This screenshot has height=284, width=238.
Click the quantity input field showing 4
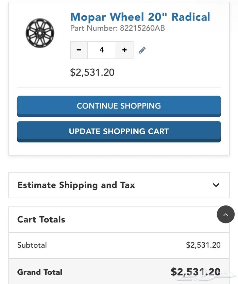click(x=101, y=50)
